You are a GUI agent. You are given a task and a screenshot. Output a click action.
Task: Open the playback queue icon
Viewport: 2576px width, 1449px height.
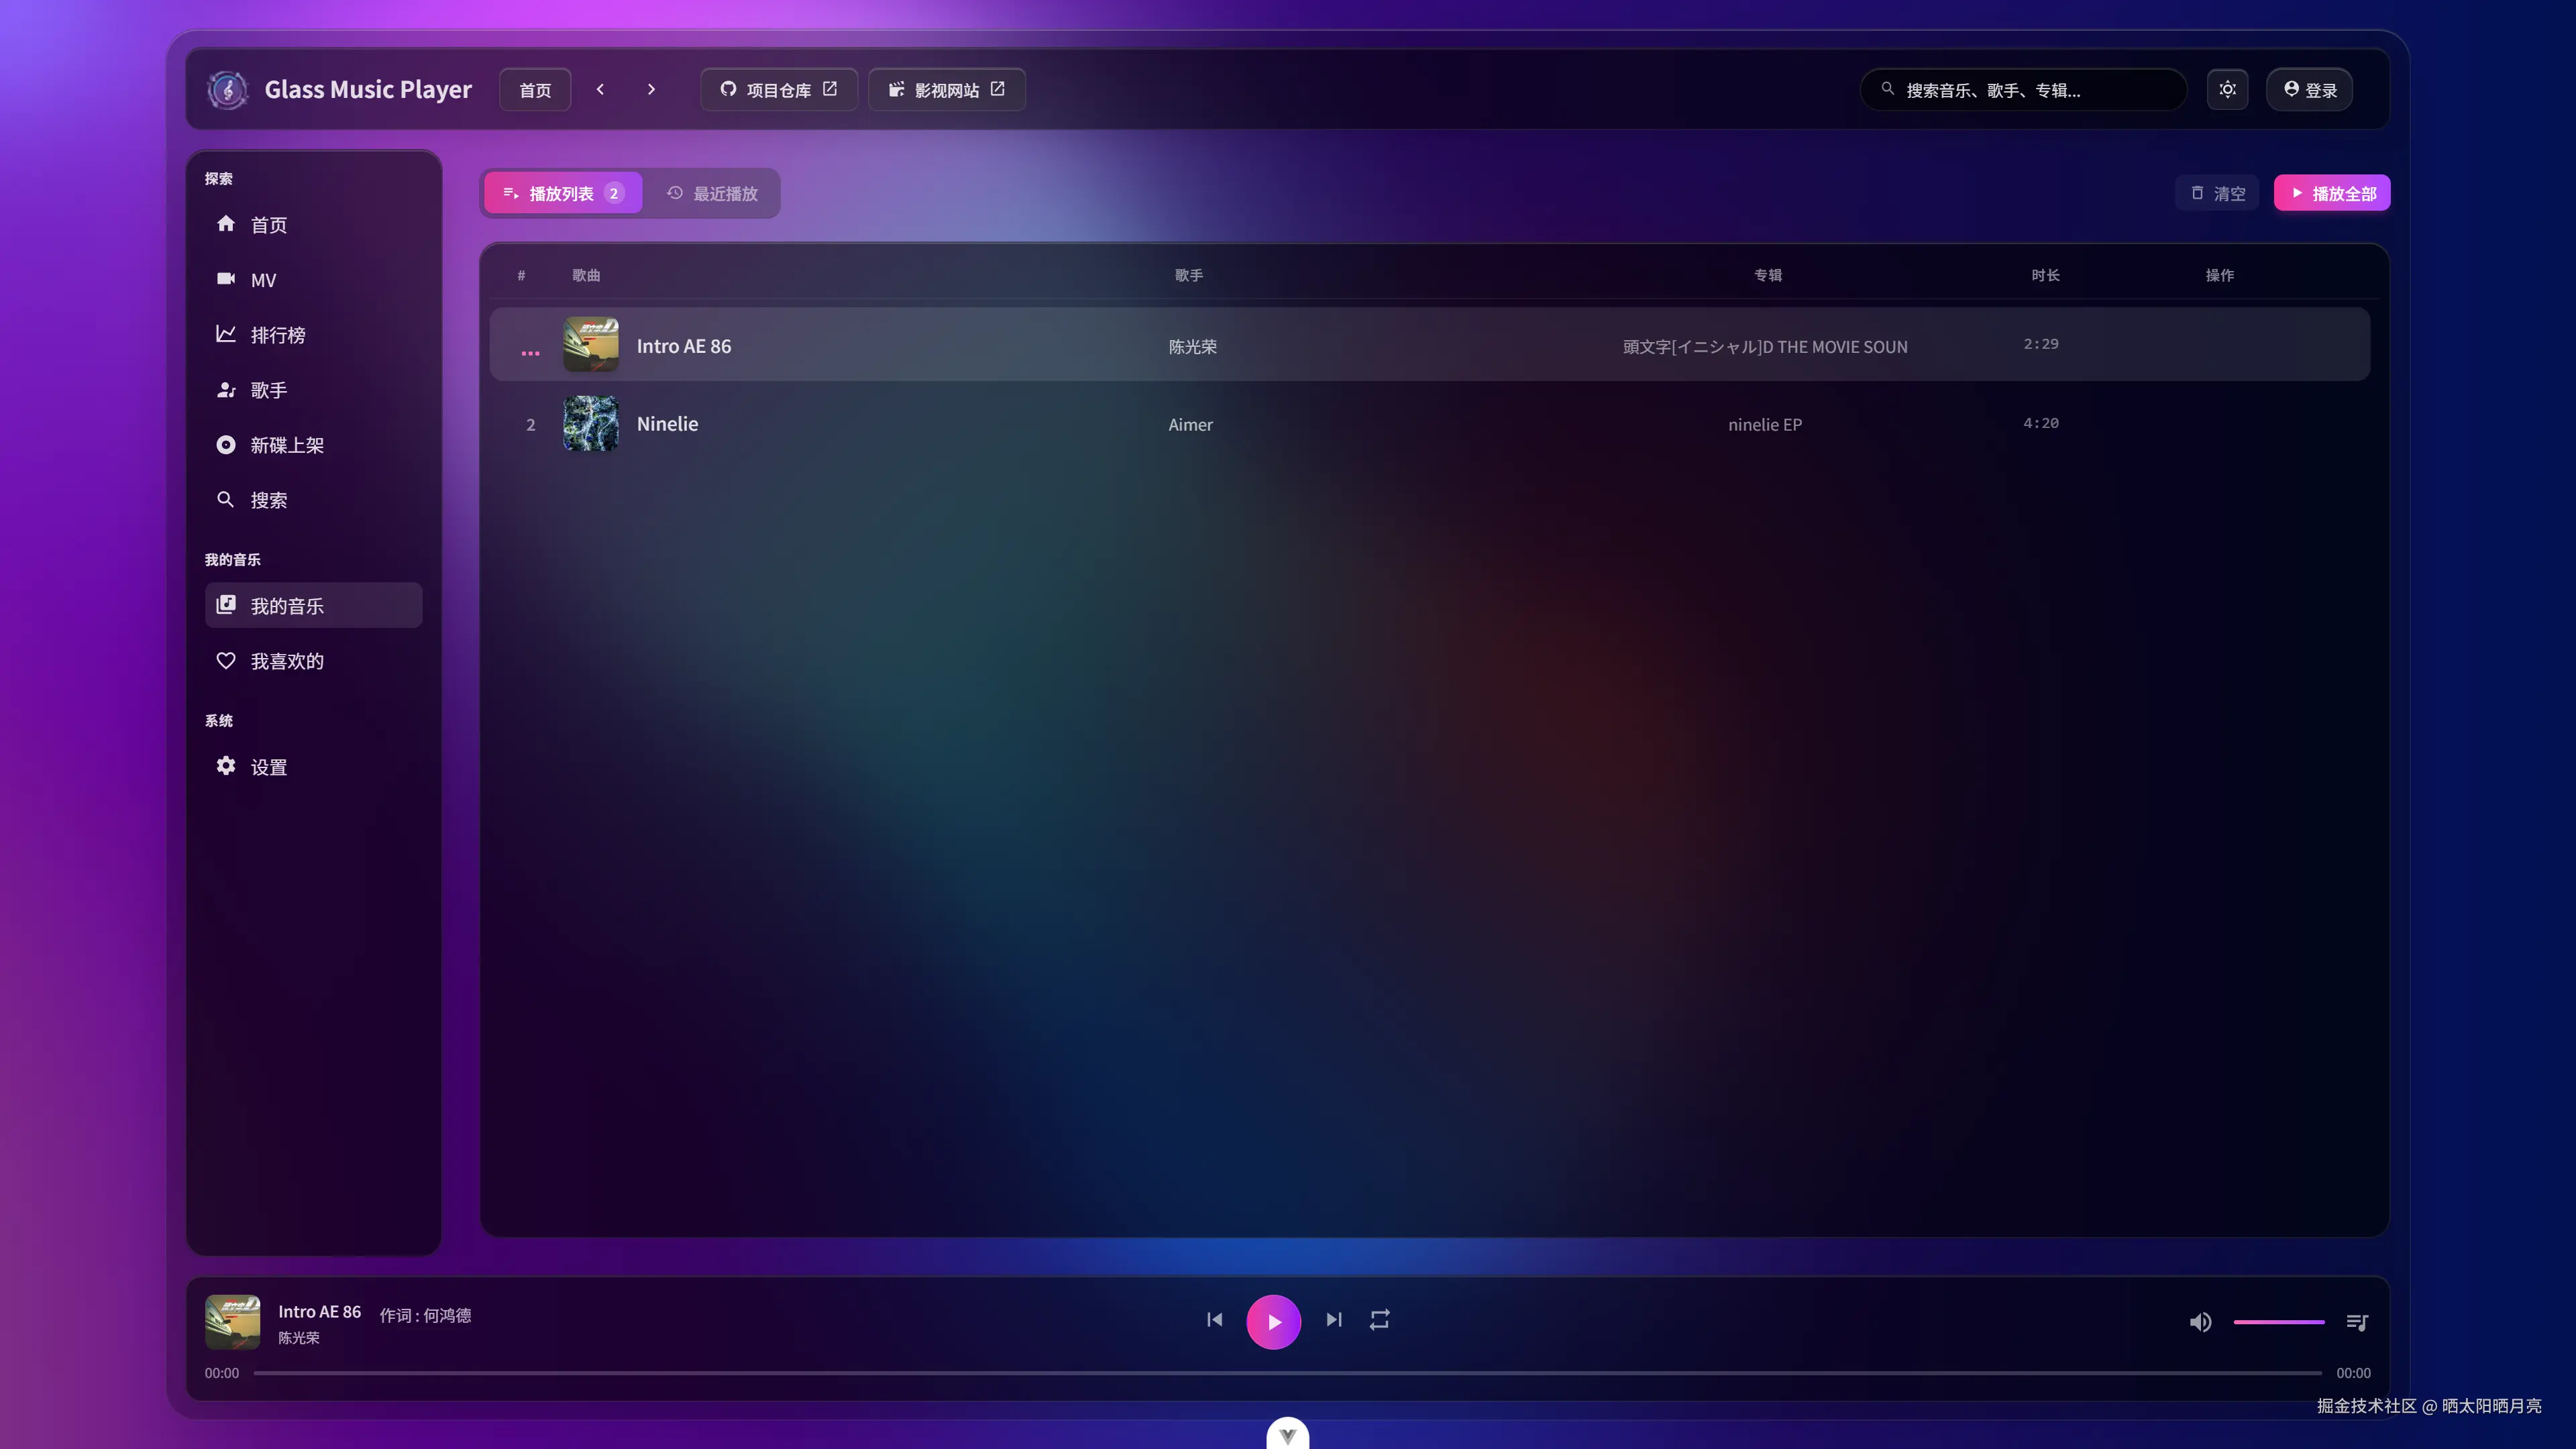(x=2357, y=1322)
